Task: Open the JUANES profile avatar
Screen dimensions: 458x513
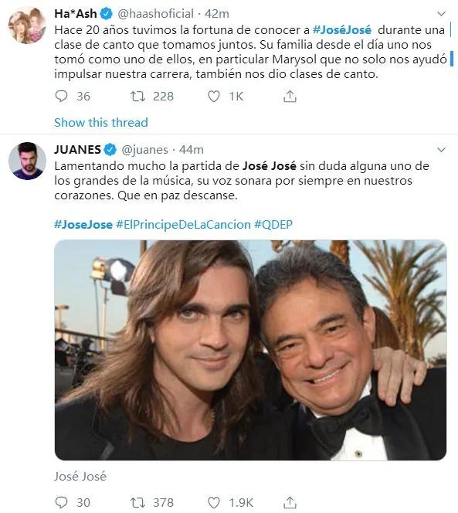Action: pyautogui.click(x=27, y=161)
